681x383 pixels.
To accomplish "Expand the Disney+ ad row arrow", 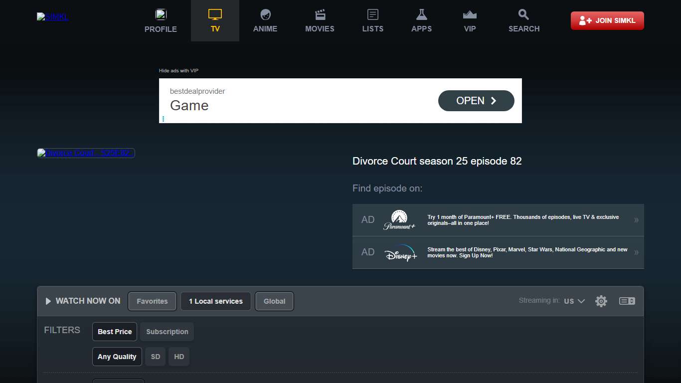I will 636,252.
